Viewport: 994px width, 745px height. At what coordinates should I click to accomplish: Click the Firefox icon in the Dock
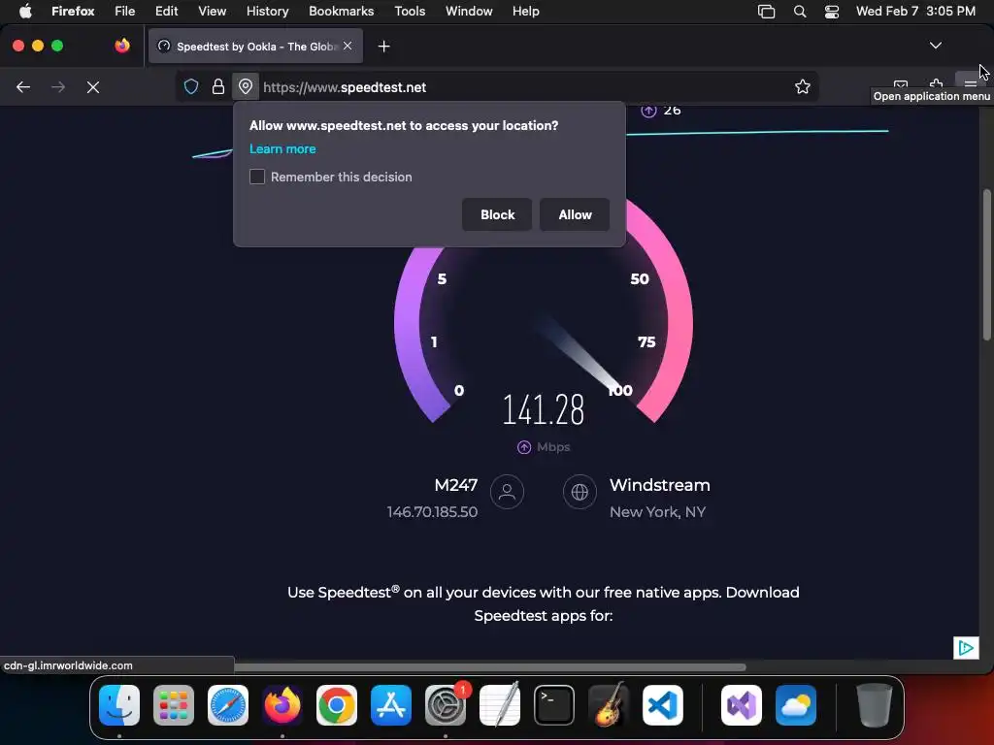[x=282, y=705]
